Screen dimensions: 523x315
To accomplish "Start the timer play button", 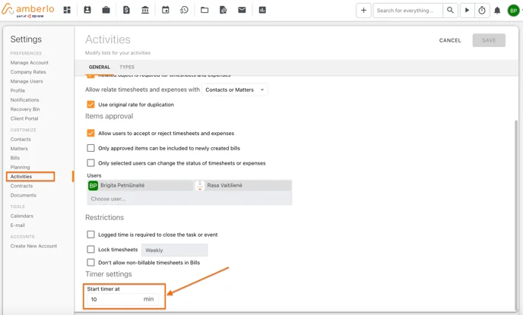I will (468, 11).
